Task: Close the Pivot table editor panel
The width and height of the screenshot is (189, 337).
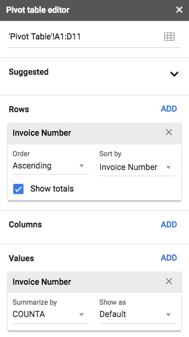Action: tap(179, 10)
